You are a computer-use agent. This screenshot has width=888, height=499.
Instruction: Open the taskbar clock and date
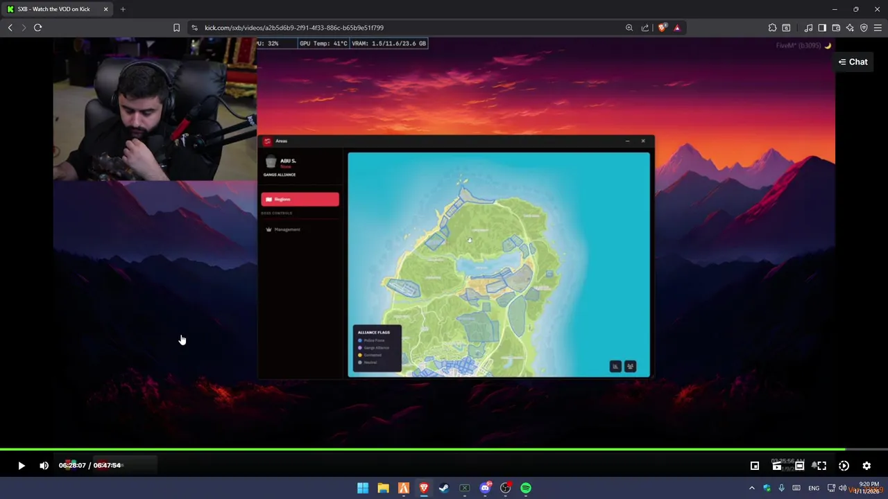869,488
